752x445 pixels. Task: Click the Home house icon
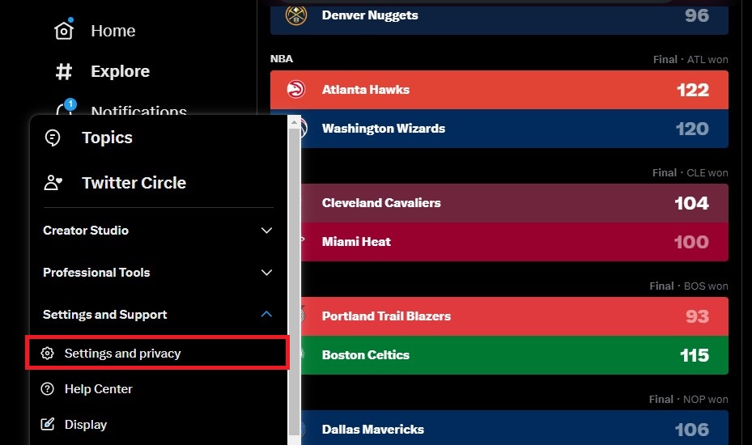[x=64, y=31]
